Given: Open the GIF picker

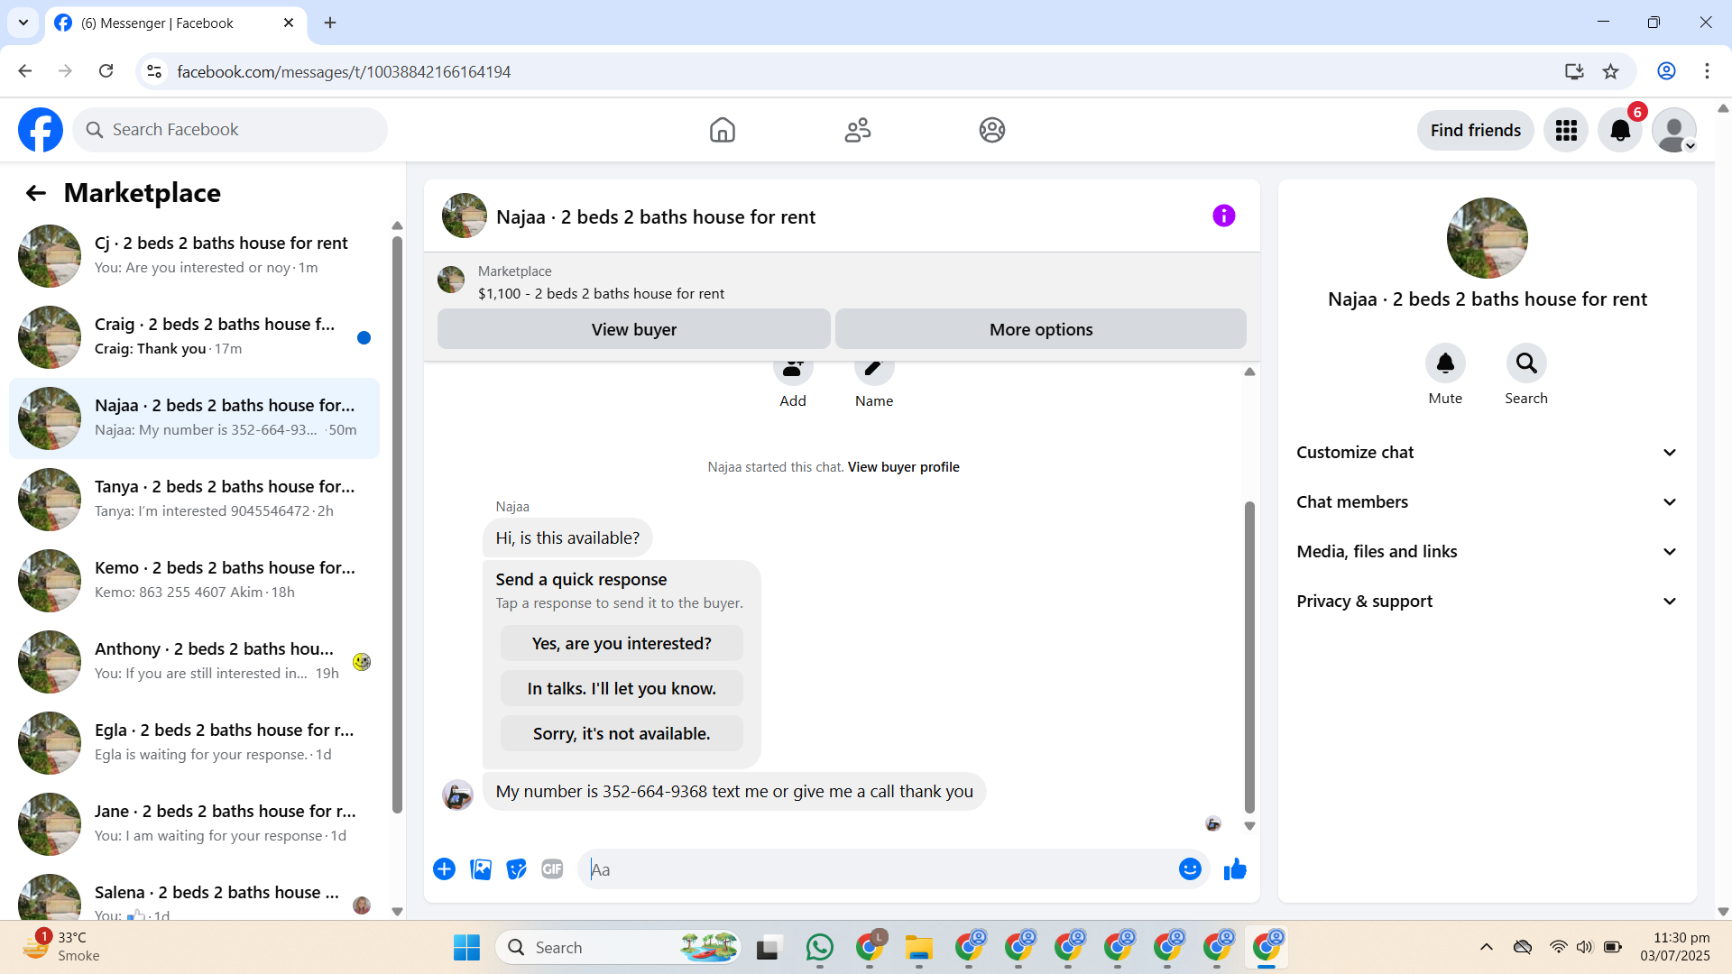Looking at the screenshot, I should coord(552,869).
